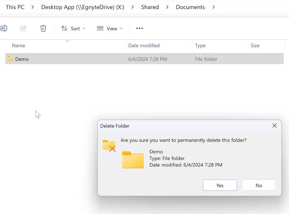The height and width of the screenshot is (214, 289).
Task: Close the Delete Folder dialog
Action: tap(275, 126)
